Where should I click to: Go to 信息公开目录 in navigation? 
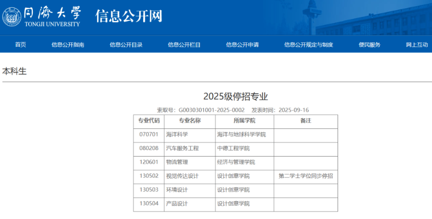click(x=126, y=45)
